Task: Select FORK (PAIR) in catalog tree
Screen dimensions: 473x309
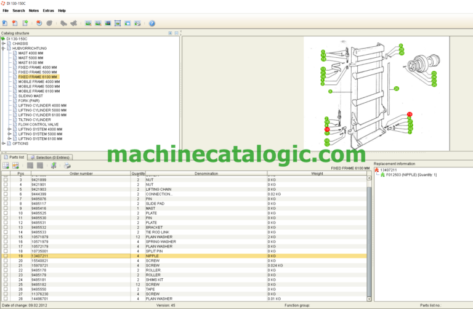Action: coord(29,101)
